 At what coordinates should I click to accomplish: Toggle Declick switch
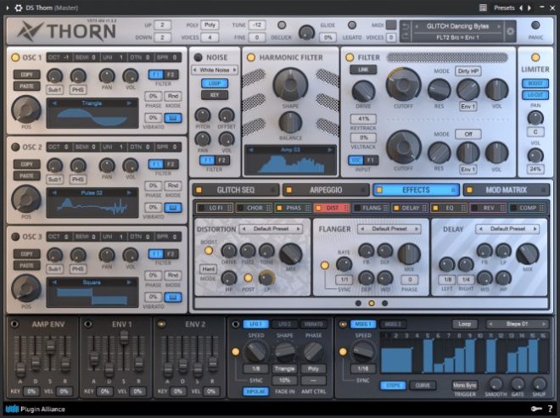282,25
